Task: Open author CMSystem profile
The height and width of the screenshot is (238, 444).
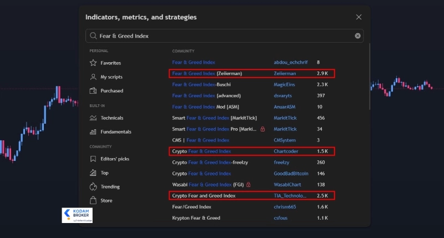Action: [285, 140]
